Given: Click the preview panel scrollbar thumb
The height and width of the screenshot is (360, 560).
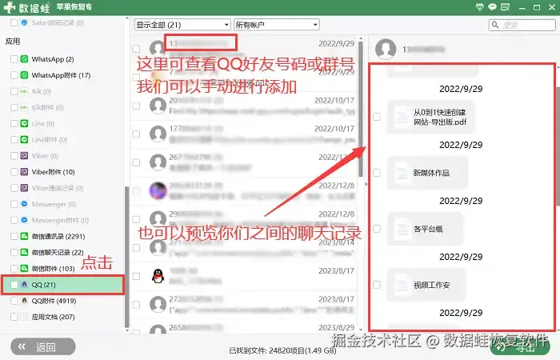Looking at the screenshot, I should [x=558, y=146].
